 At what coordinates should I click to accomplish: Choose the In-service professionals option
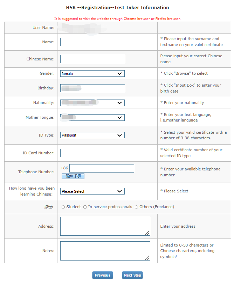(85, 207)
